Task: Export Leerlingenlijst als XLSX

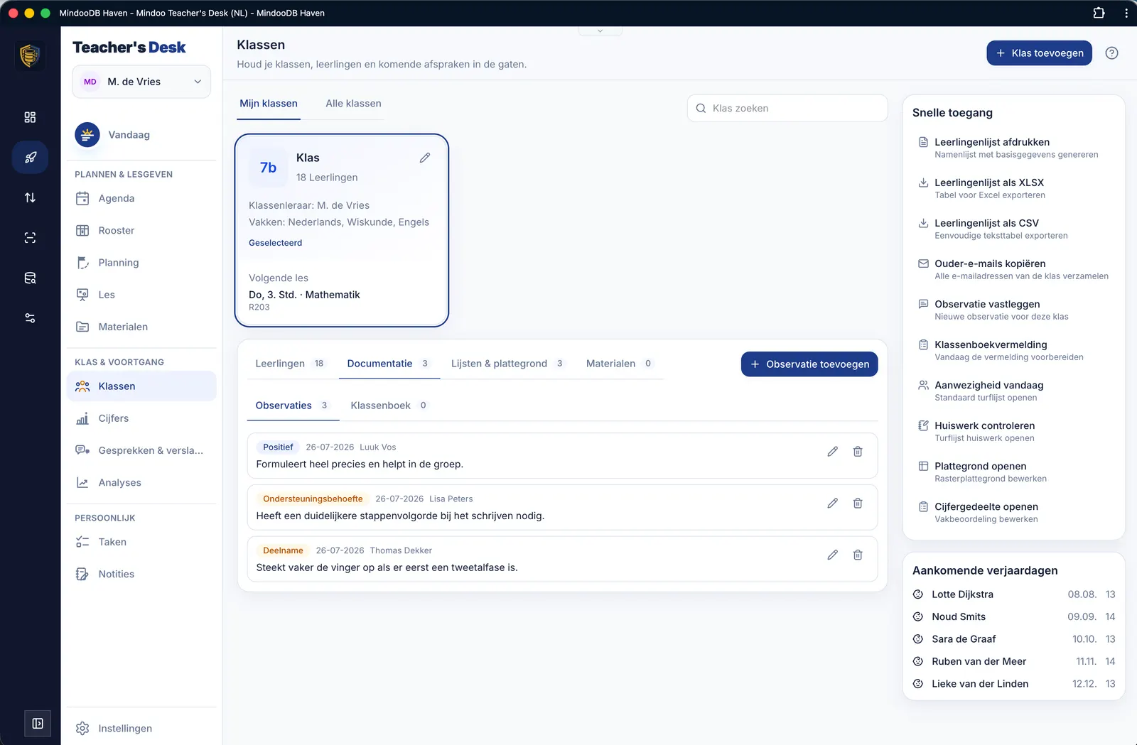Action: [x=1013, y=188]
